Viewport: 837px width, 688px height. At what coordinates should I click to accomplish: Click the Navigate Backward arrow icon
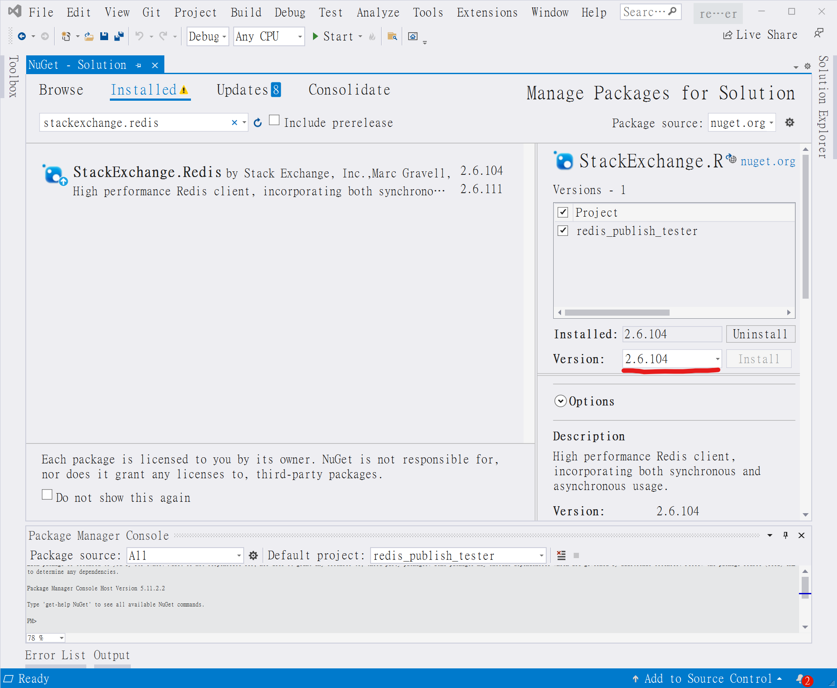click(21, 37)
